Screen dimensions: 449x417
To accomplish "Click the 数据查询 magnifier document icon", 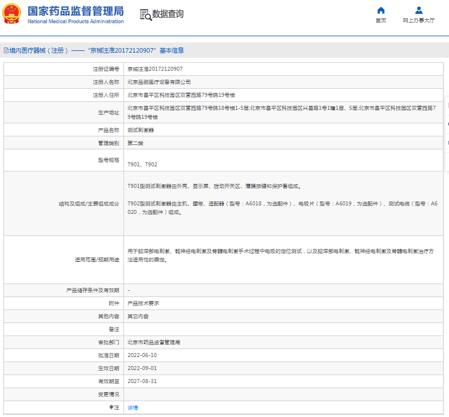I will (x=146, y=15).
